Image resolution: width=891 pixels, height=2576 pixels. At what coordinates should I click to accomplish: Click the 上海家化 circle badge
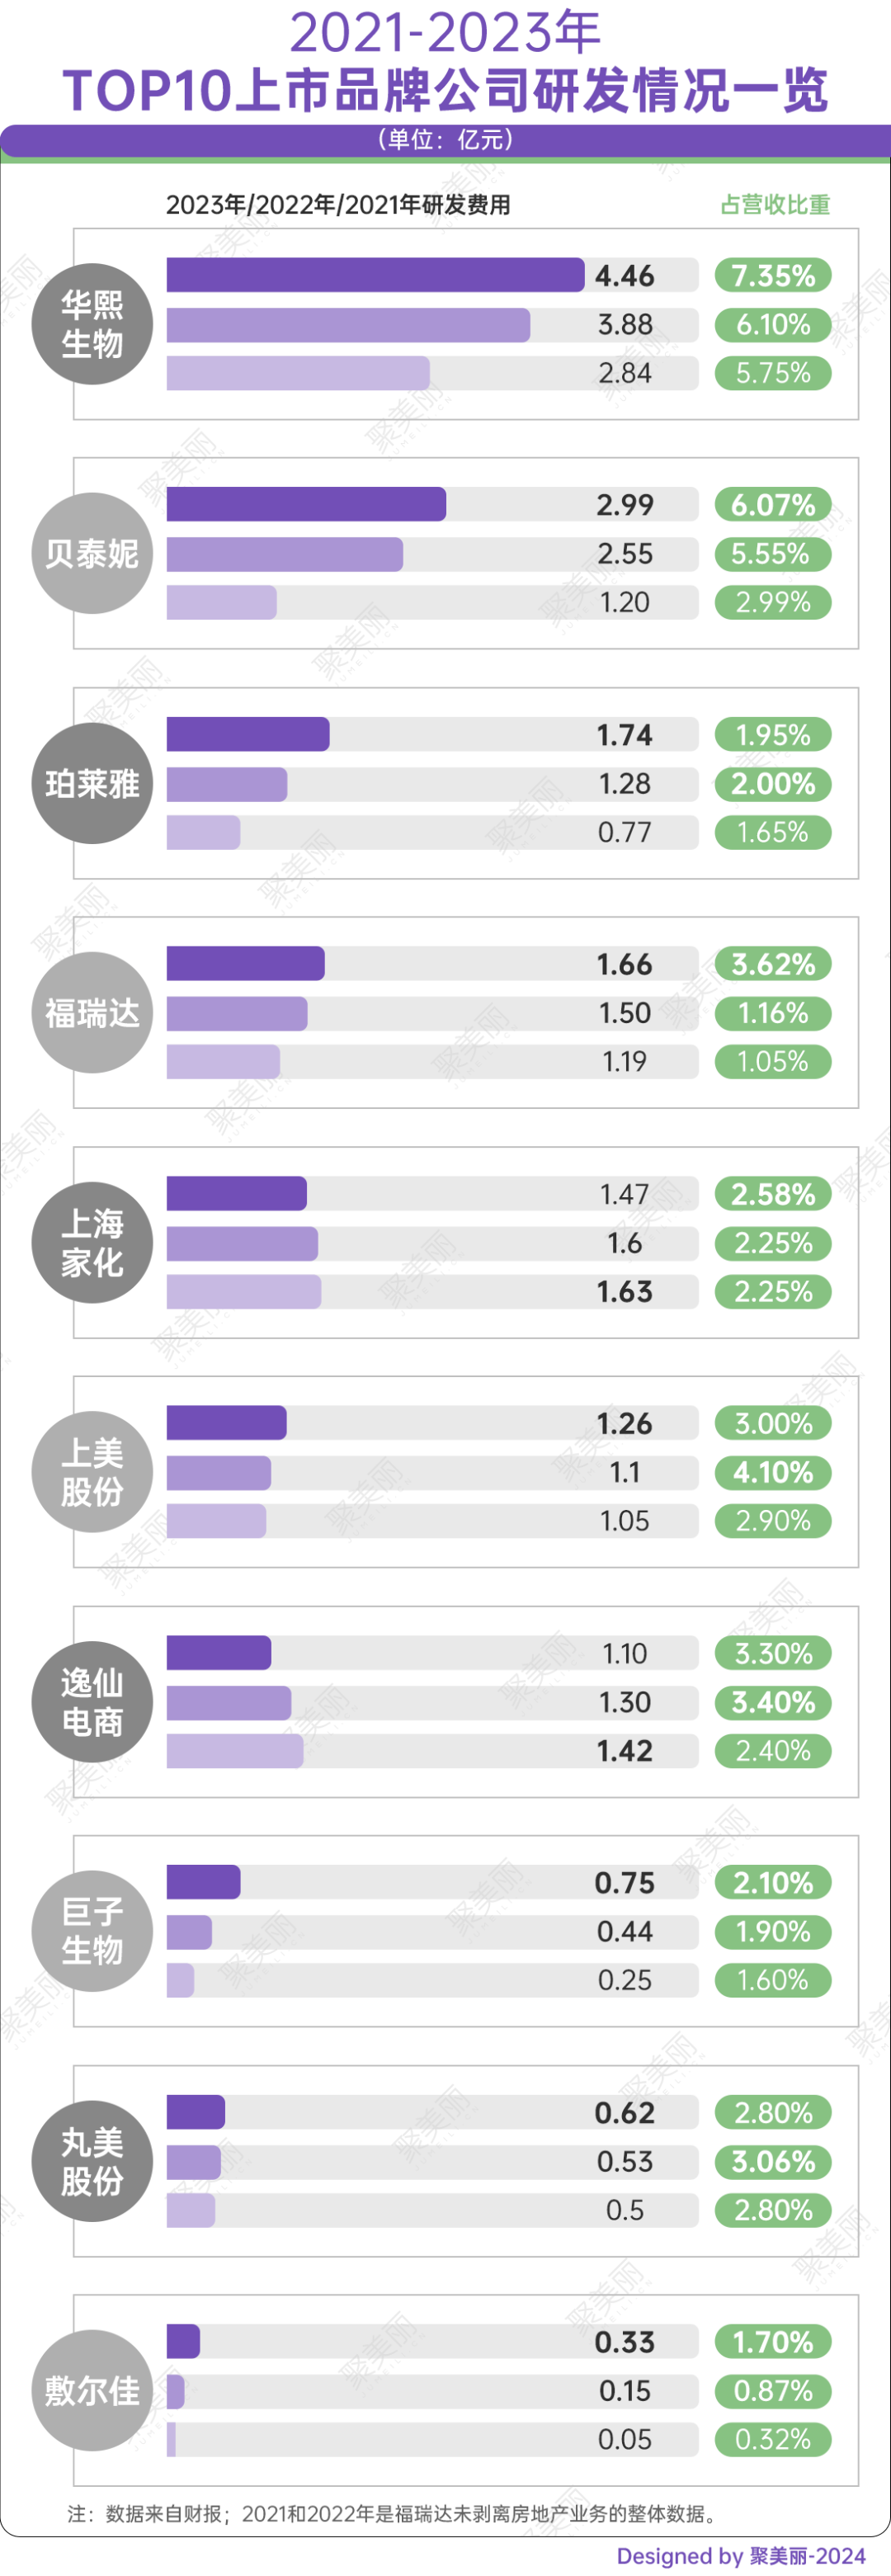[x=92, y=1243]
